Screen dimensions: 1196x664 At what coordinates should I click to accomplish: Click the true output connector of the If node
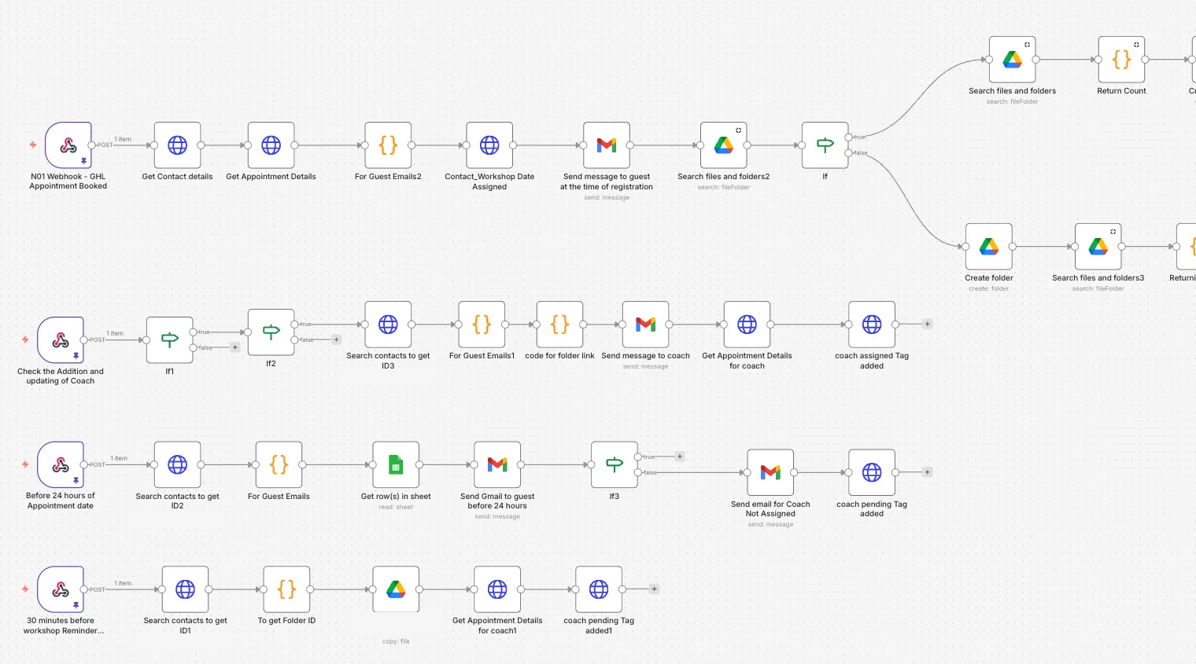(x=848, y=137)
